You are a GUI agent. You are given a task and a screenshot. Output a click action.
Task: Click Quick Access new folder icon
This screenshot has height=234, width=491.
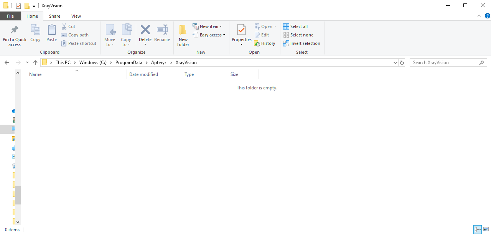tap(27, 6)
